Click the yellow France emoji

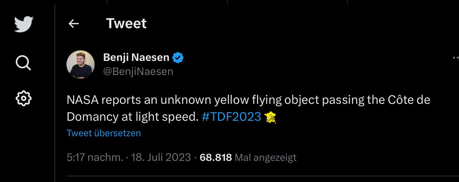coord(270,117)
